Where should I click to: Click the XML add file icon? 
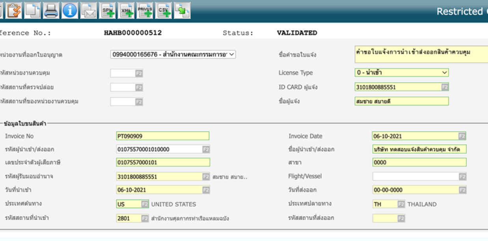(x=126, y=11)
